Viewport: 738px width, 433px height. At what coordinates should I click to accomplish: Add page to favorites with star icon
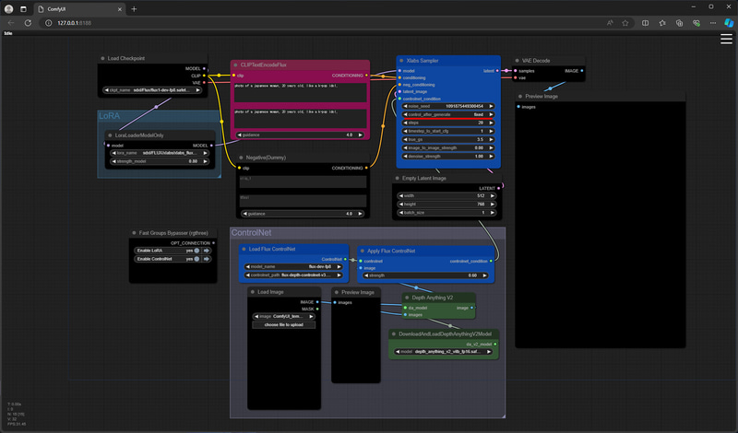pos(625,22)
